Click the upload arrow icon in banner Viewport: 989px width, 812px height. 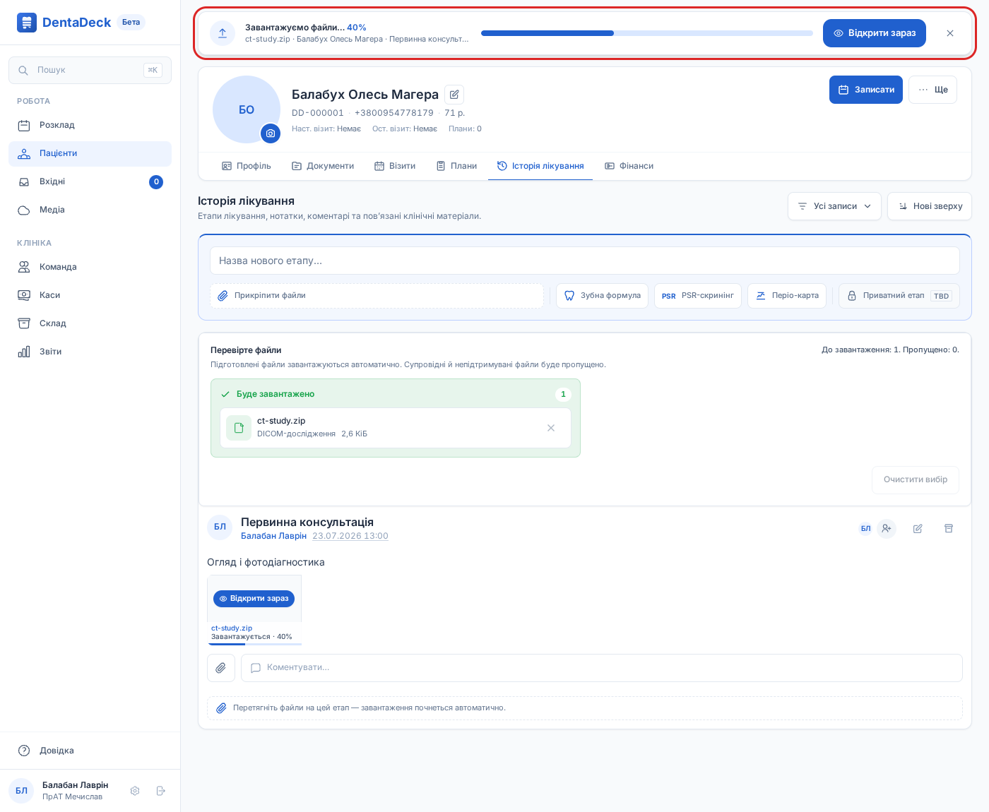coord(223,33)
